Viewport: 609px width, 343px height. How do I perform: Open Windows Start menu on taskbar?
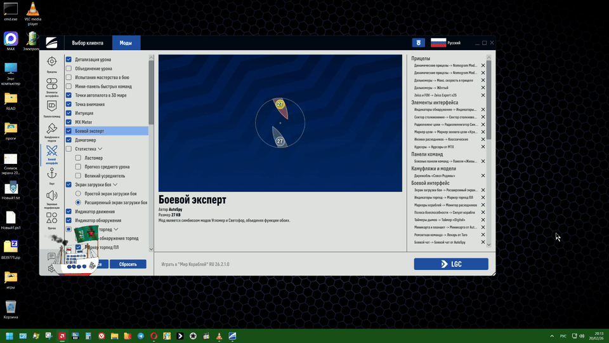pyautogui.click(x=10, y=336)
